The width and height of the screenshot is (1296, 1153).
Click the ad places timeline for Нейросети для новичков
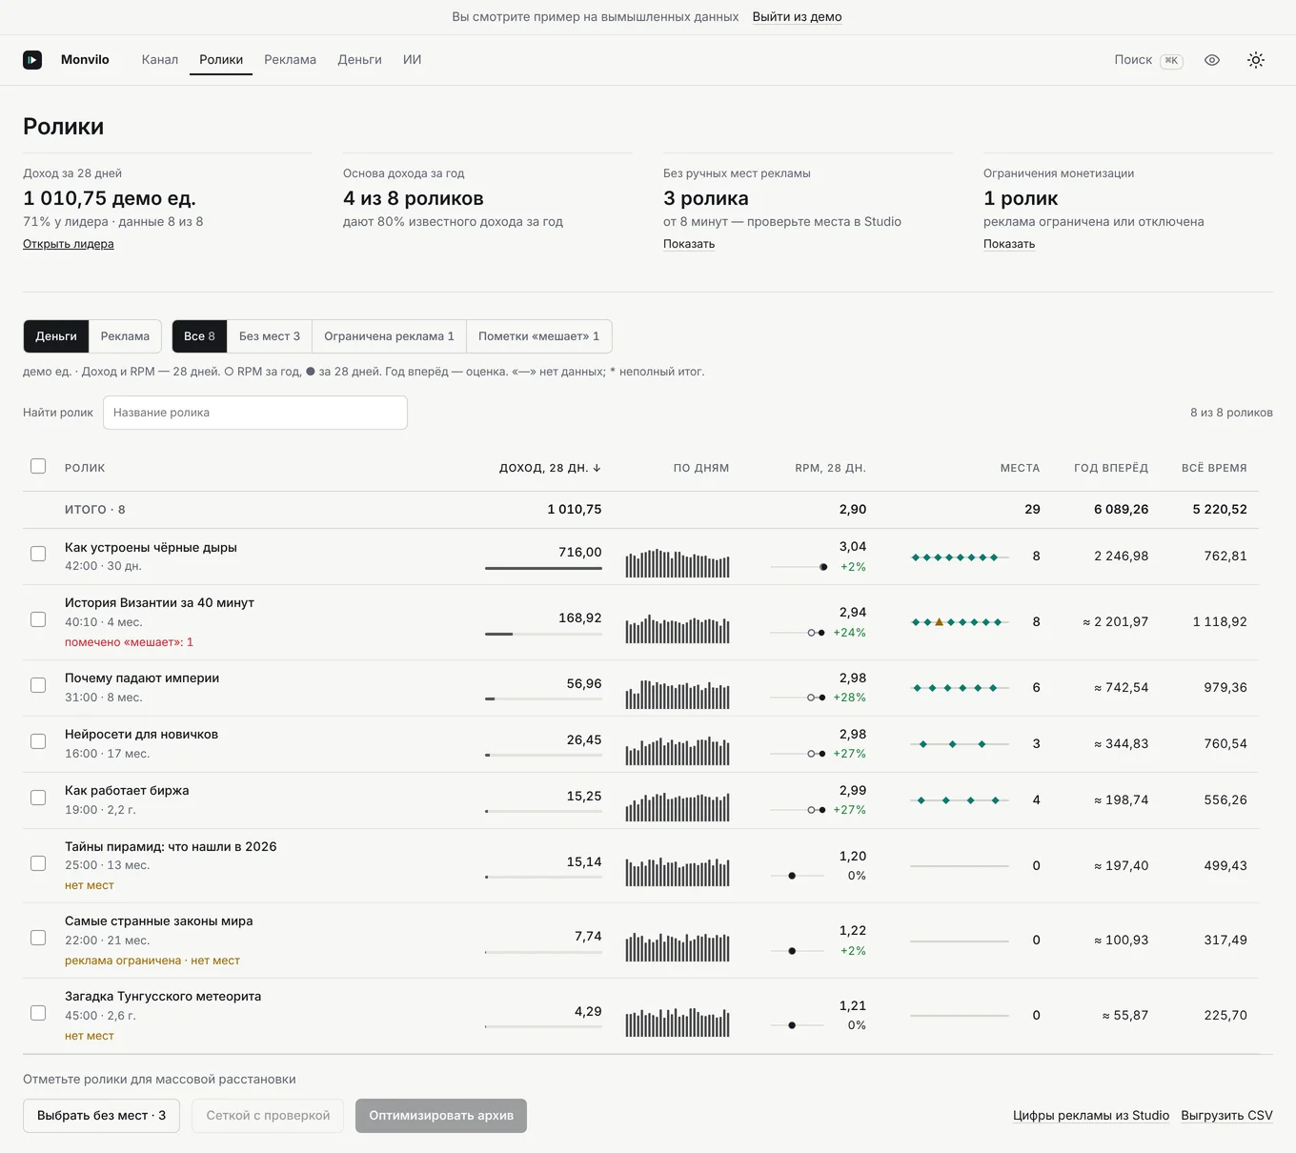click(960, 744)
